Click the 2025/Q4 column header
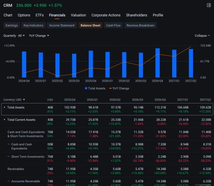 click(x=70, y=100)
